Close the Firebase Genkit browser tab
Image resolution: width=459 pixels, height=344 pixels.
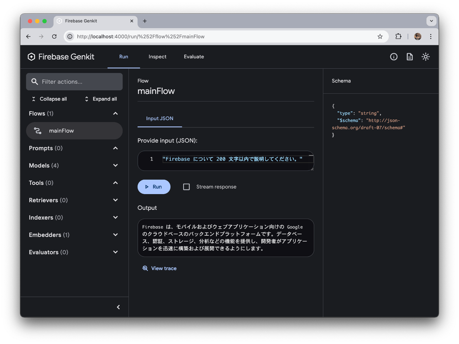point(131,21)
